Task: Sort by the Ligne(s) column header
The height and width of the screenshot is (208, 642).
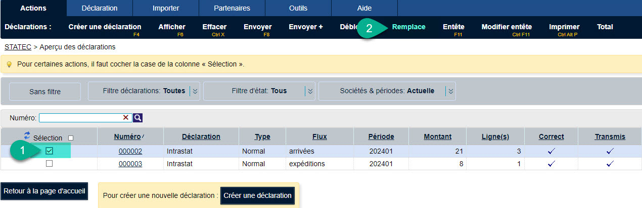Action: (x=495, y=136)
